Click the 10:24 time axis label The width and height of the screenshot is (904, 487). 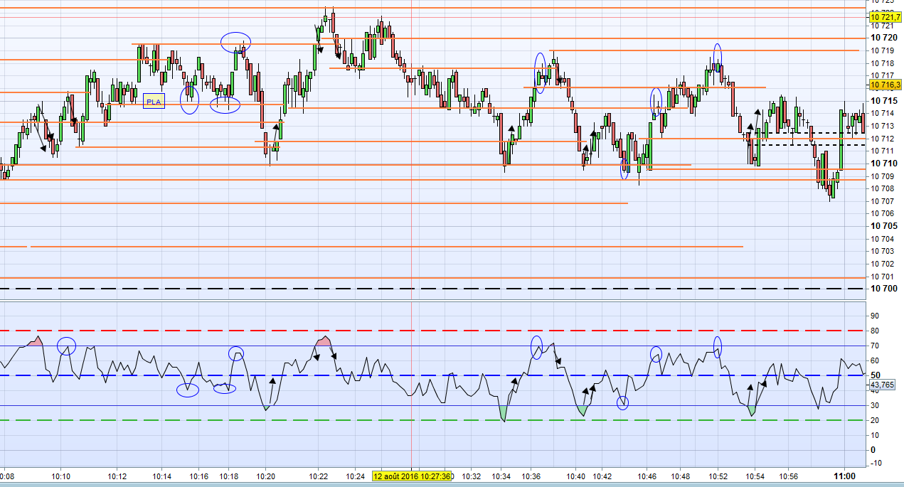[x=356, y=476]
